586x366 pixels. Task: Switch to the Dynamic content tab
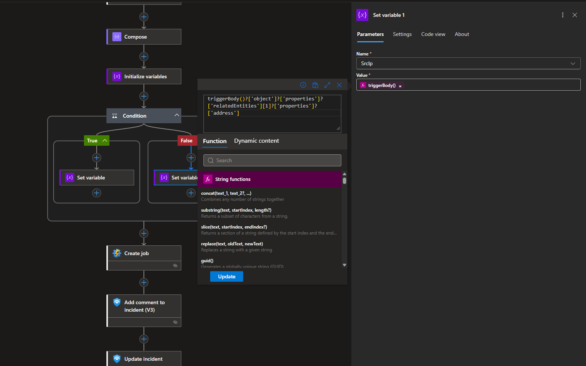coord(256,141)
